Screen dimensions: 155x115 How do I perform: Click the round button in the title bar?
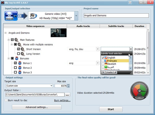(130, 2)
